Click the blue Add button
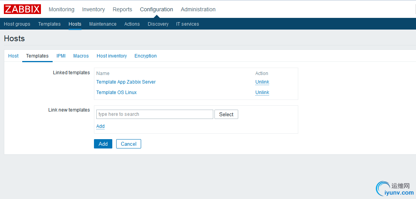Screen dimensions: 416x199 click(x=103, y=144)
